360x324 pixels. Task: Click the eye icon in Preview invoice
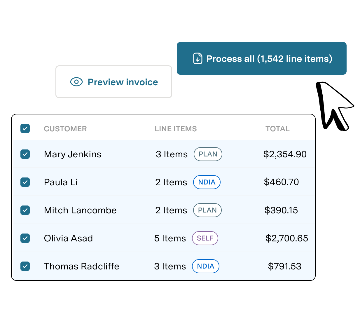(76, 82)
